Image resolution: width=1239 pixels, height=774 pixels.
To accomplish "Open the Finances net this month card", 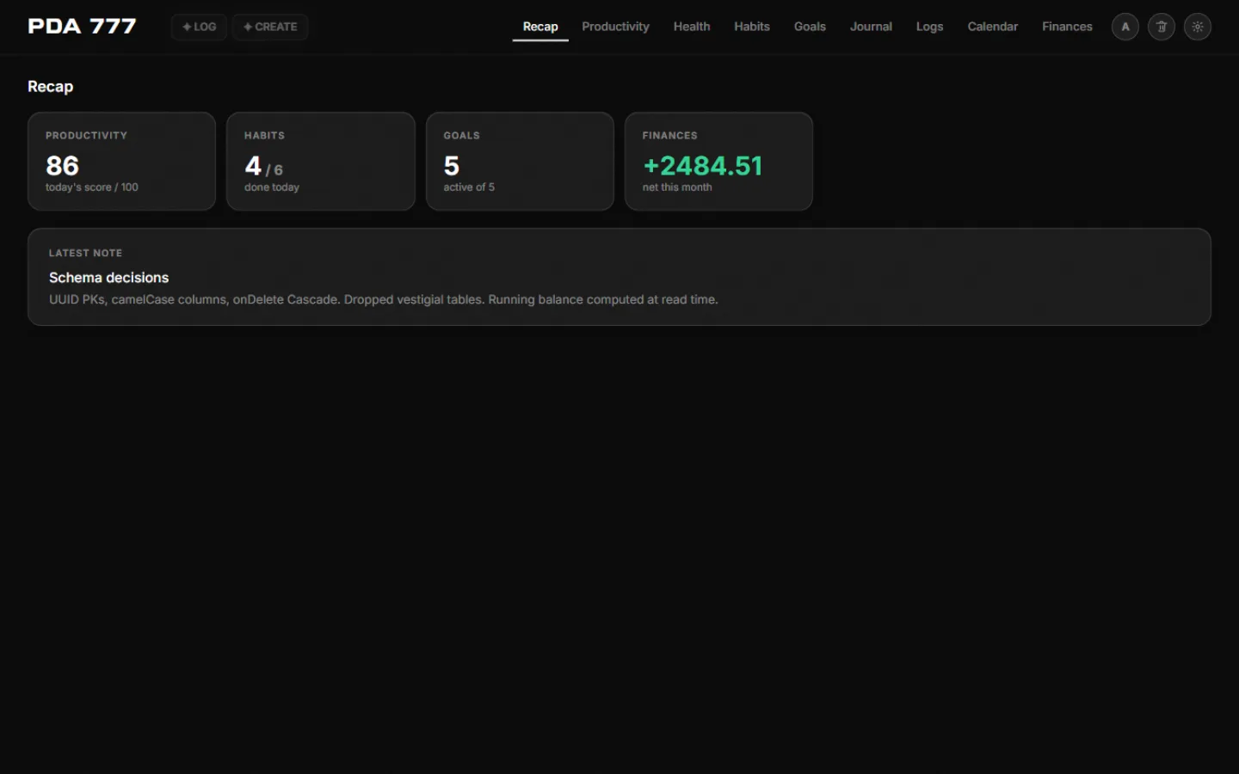I will pyautogui.click(x=718, y=161).
